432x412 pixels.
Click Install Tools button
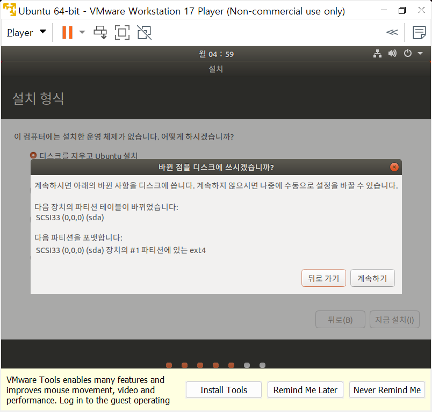point(224,390)
